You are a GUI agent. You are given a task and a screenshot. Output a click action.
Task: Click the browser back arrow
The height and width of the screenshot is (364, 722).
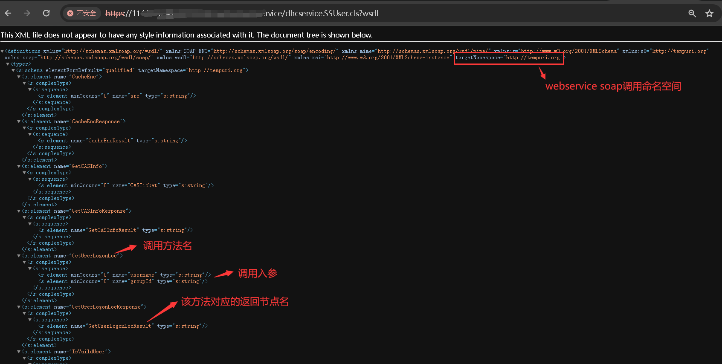pyautogui.click(x=8, y=13)
